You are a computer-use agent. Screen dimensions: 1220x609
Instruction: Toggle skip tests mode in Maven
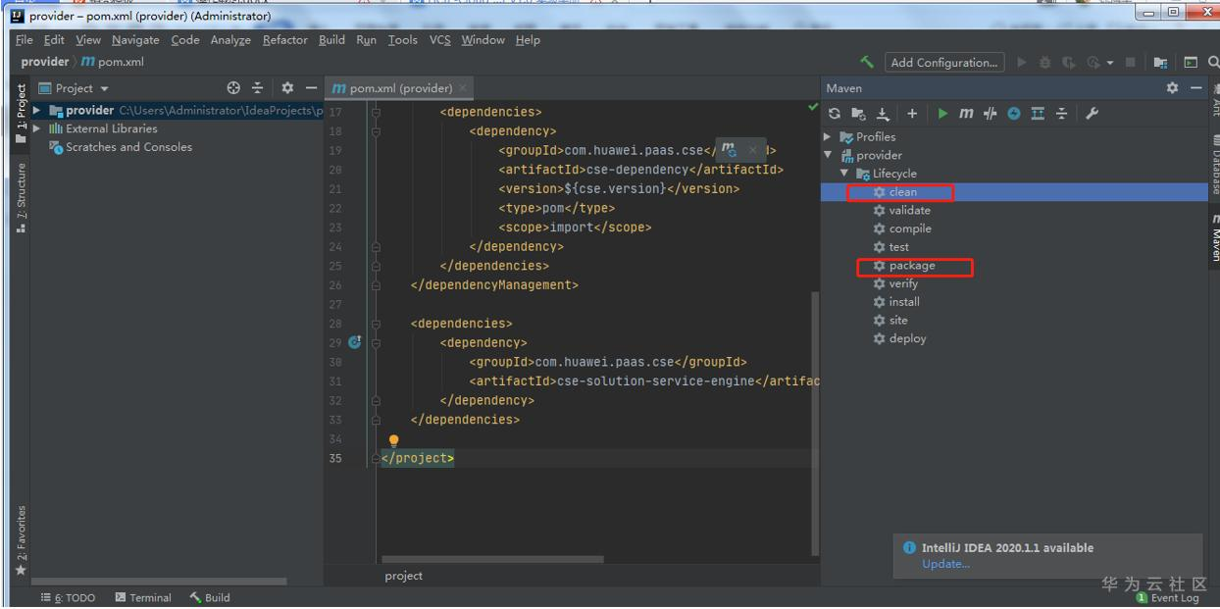1014,114
